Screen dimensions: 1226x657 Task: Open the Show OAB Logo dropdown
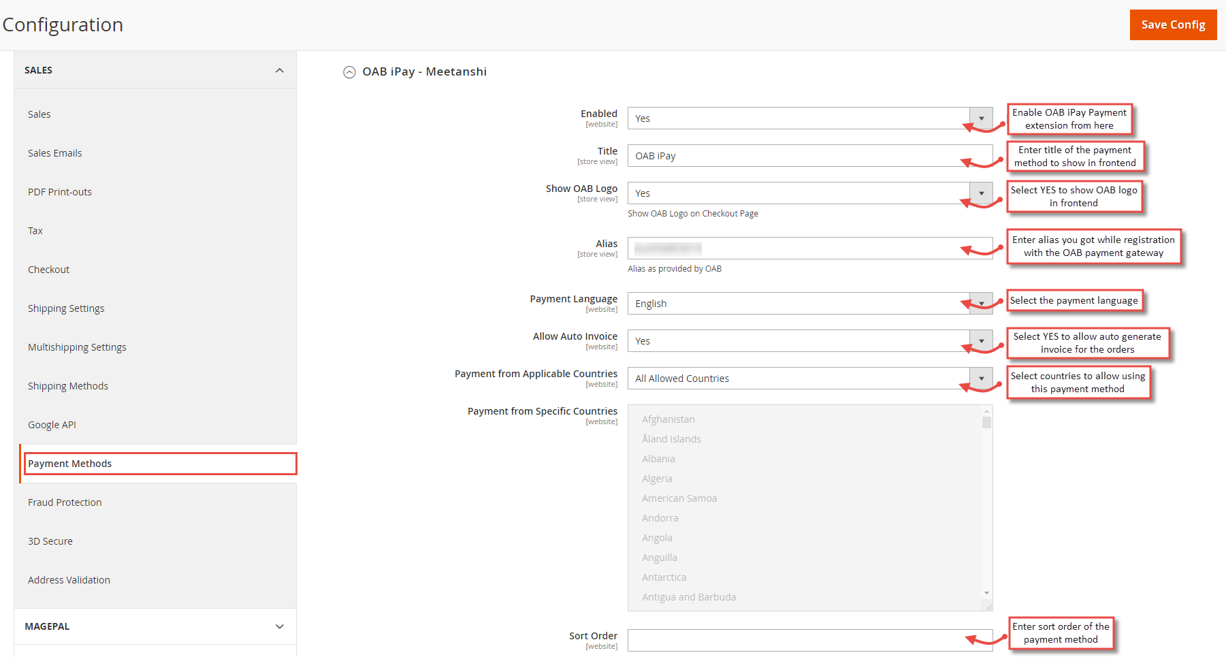810,193
